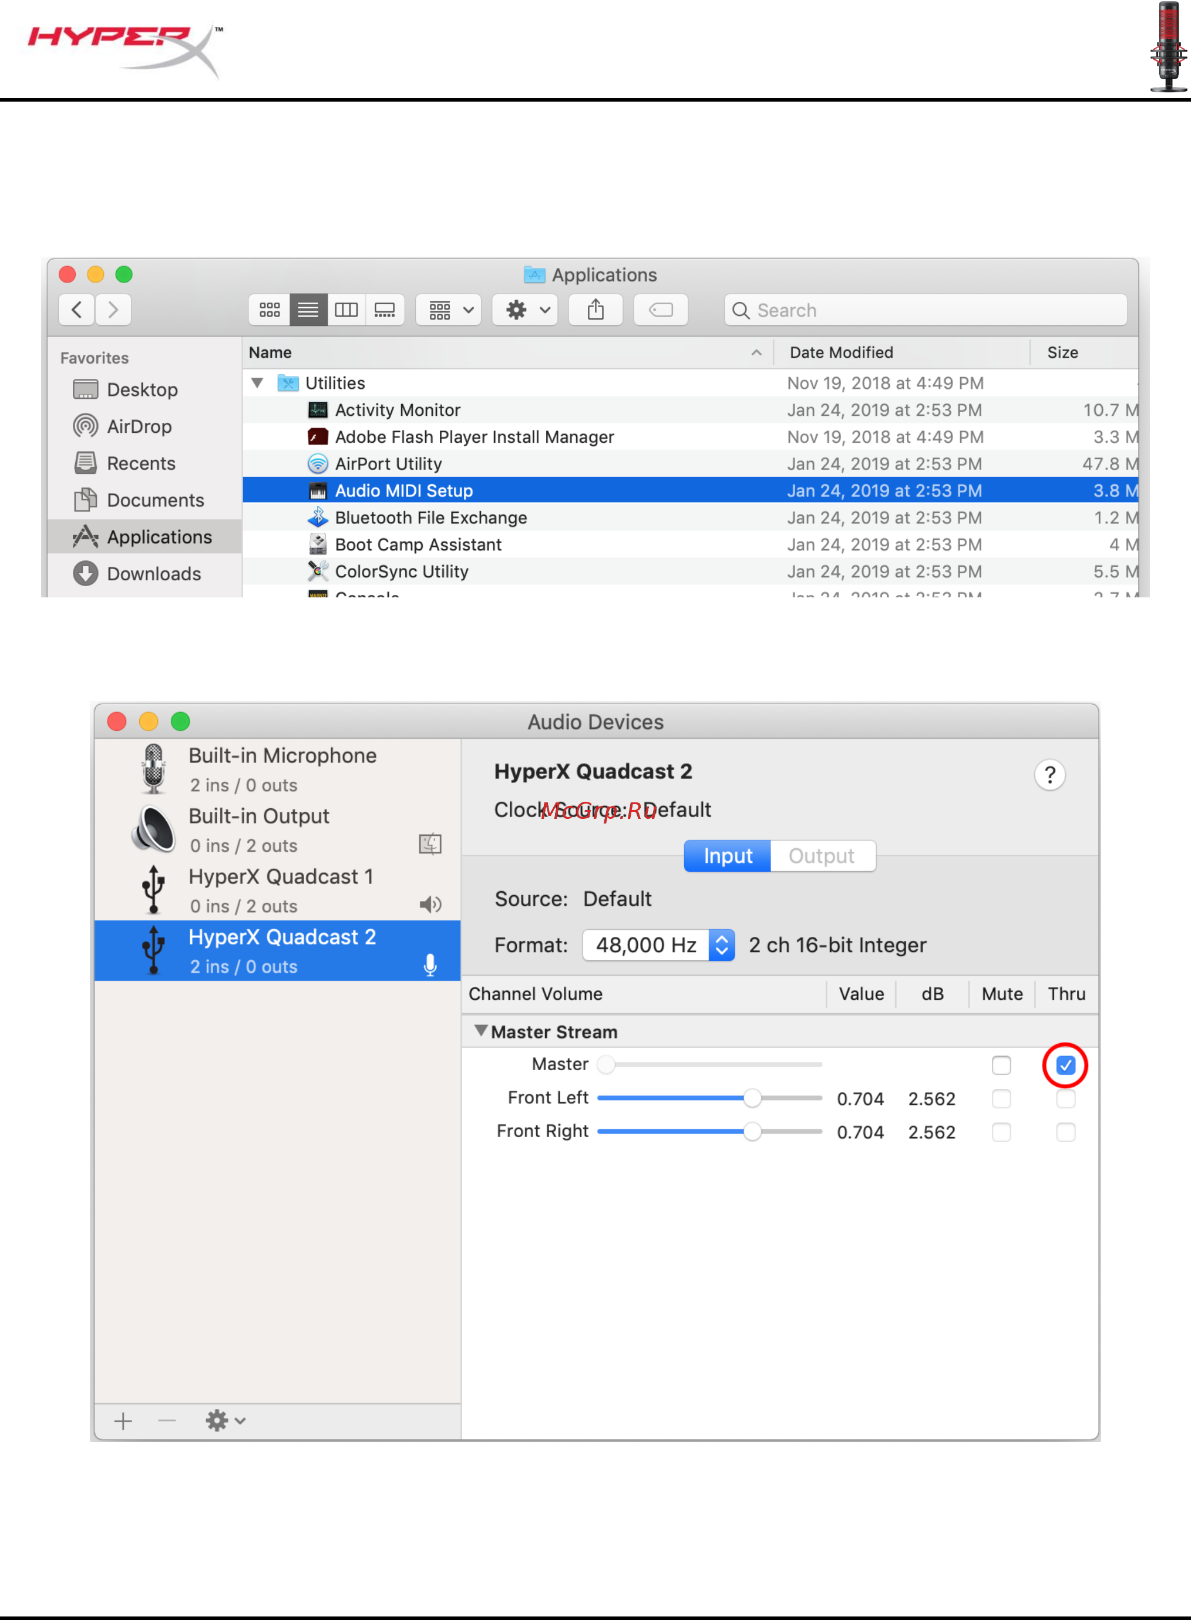This screenshot has height=1620, width=1191.
Task: Select HyperX Quadcast 1 device
Action: 278,890
